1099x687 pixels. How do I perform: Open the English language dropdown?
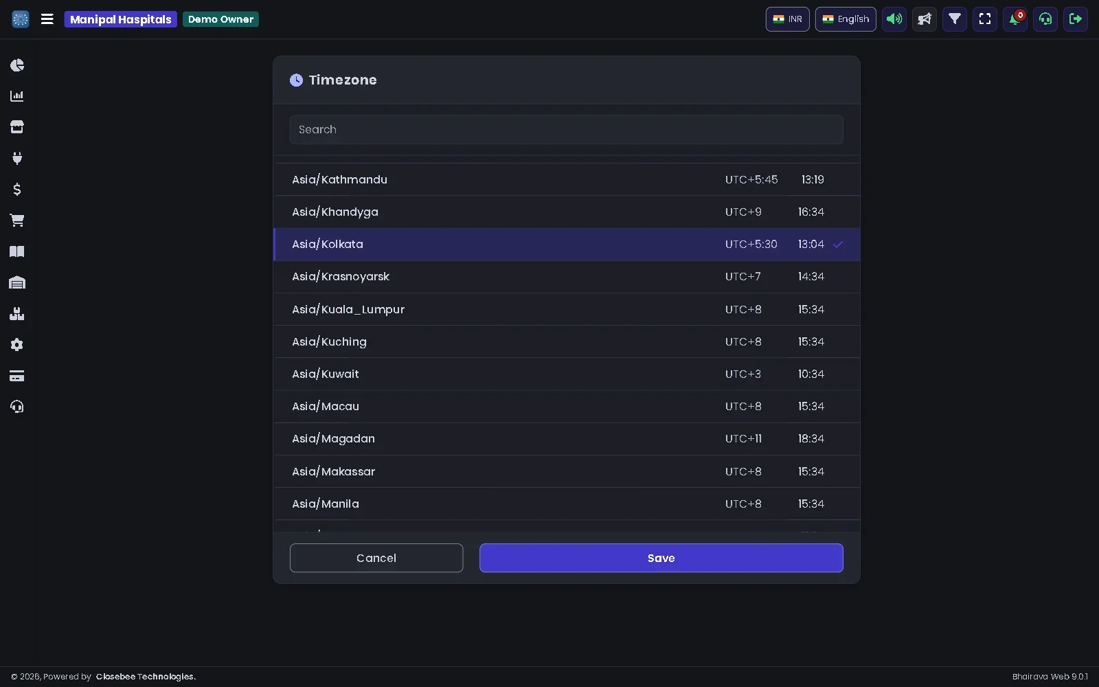[x=846, y=19]
